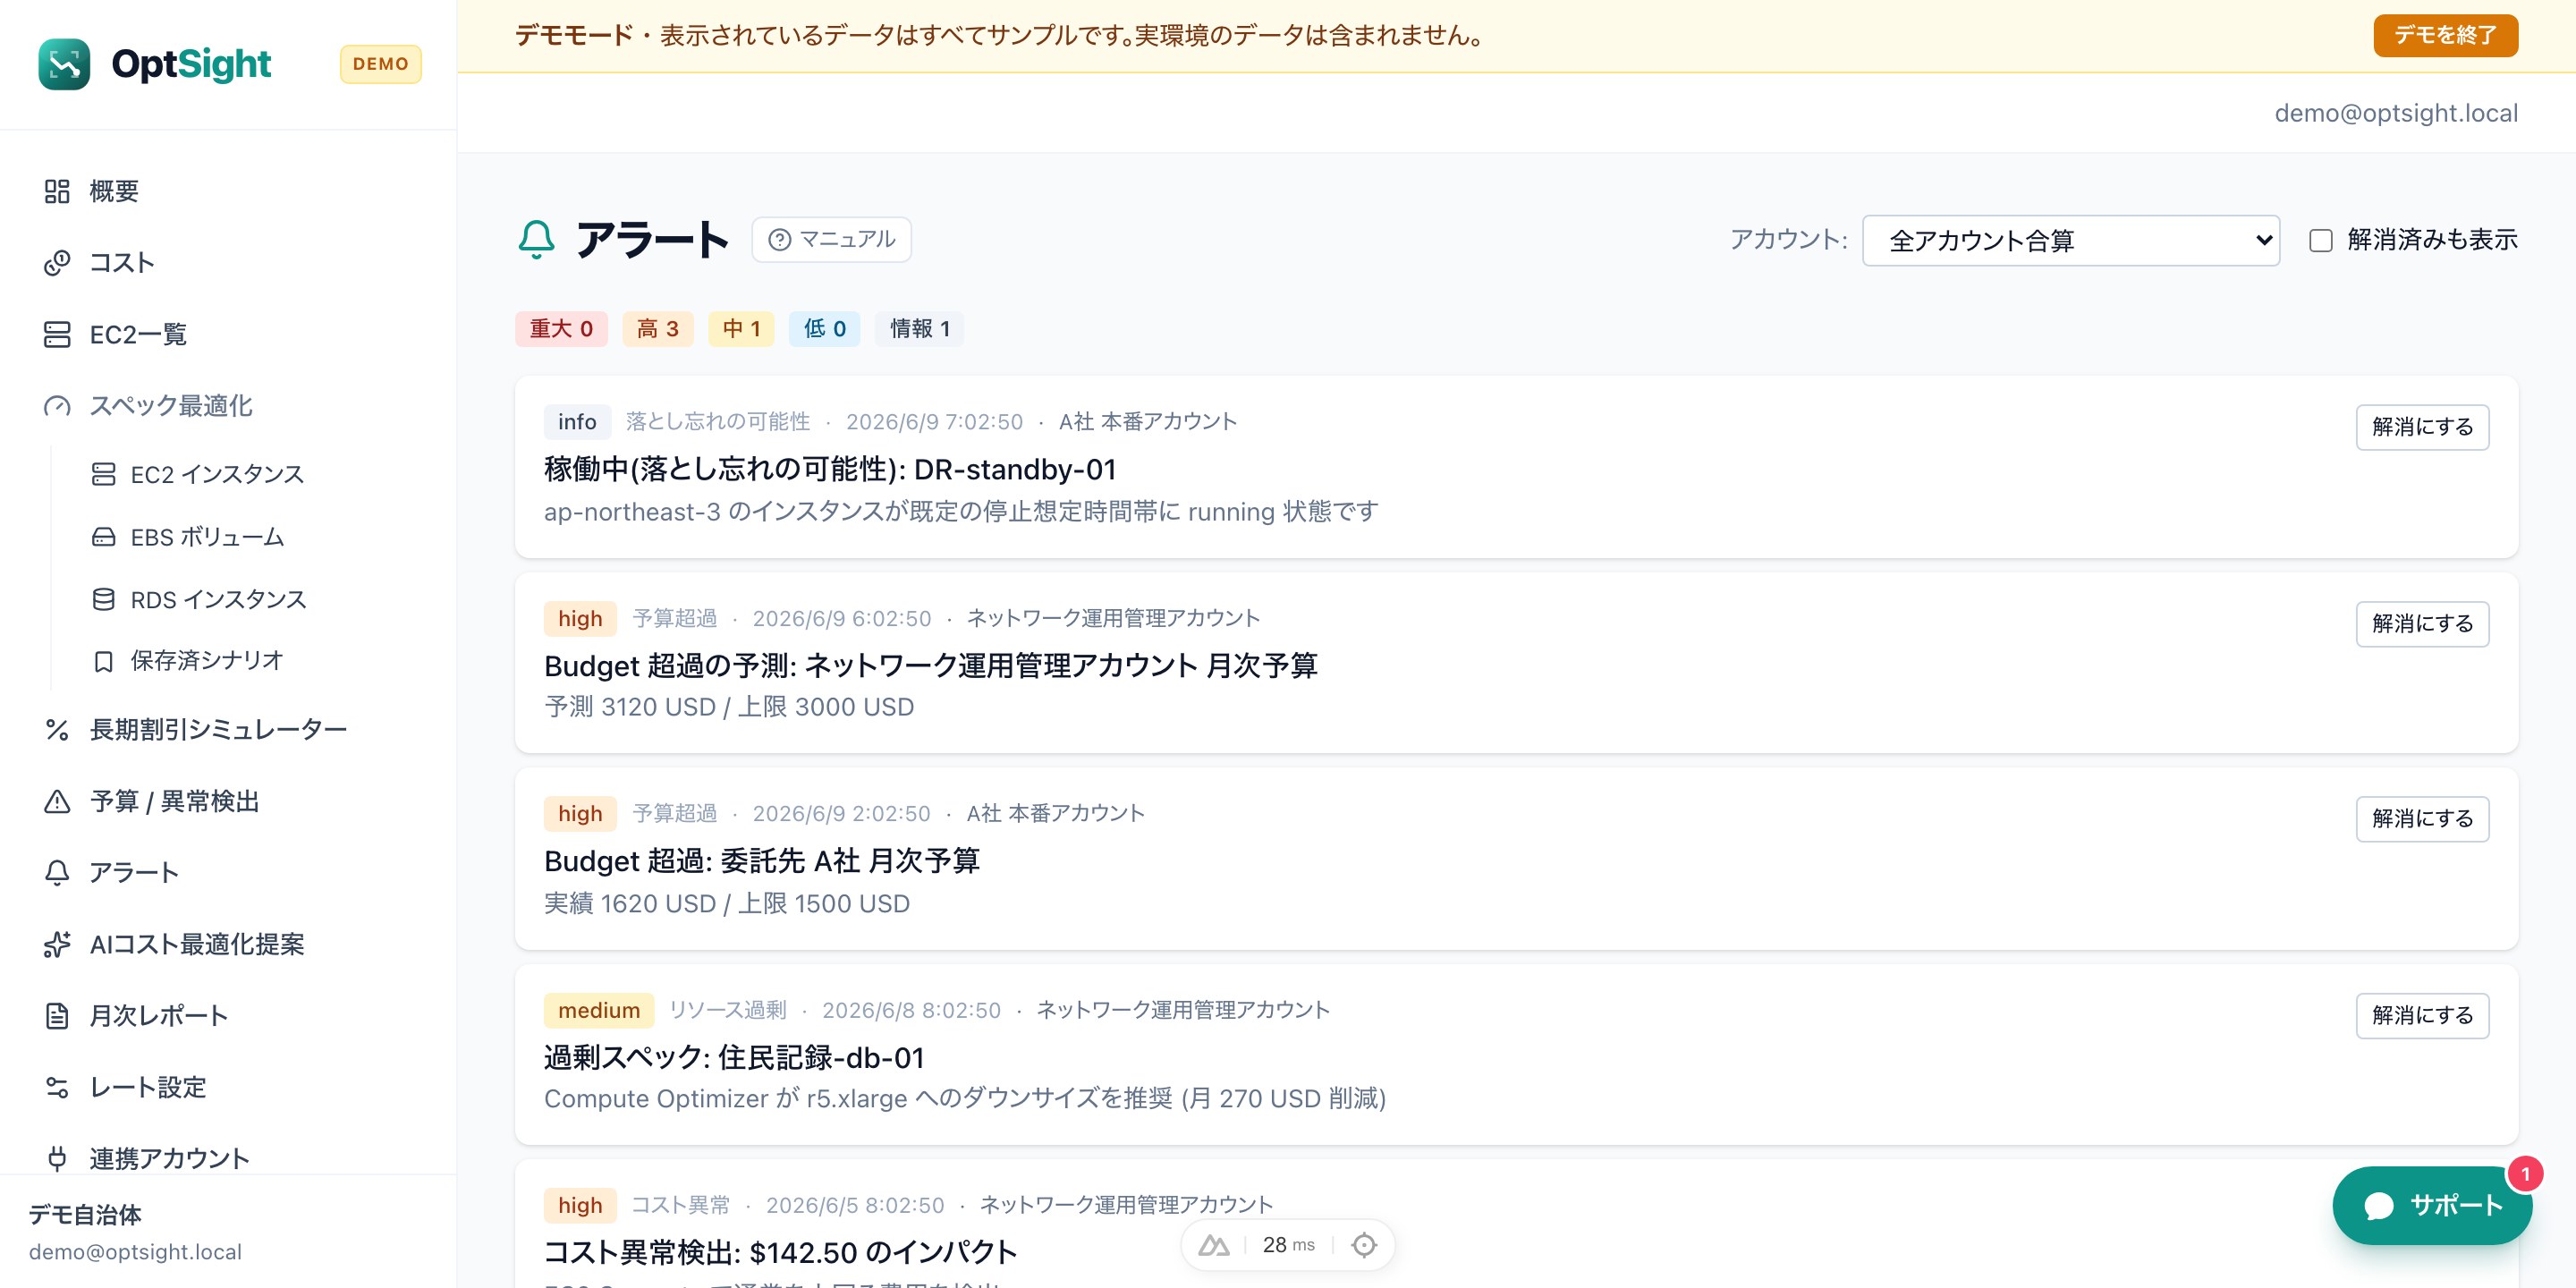
Task: Filter by the 情報 1 severity chip
Action: pos(919,329)
